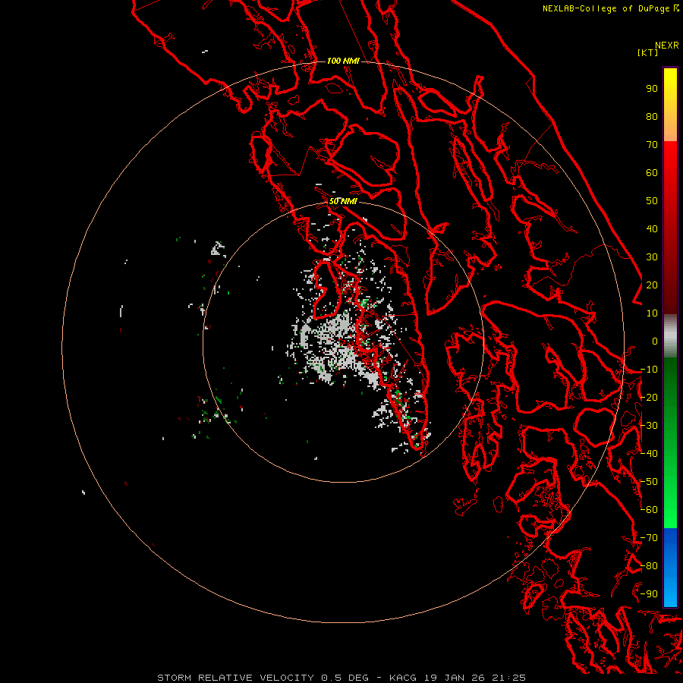Viewport: 683px width, 683px height.
Task: Click the 30 value on velocity scale
Action: (x=652, y=257)
